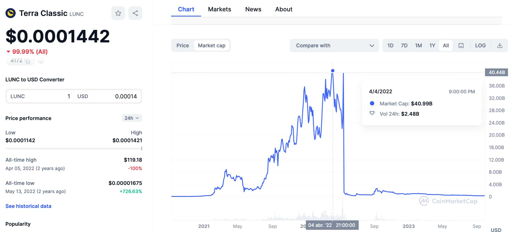The height and width of the screenshot is (232, 514).
Task: Click the Terra Classic coin logo
Action: point(10,13)
